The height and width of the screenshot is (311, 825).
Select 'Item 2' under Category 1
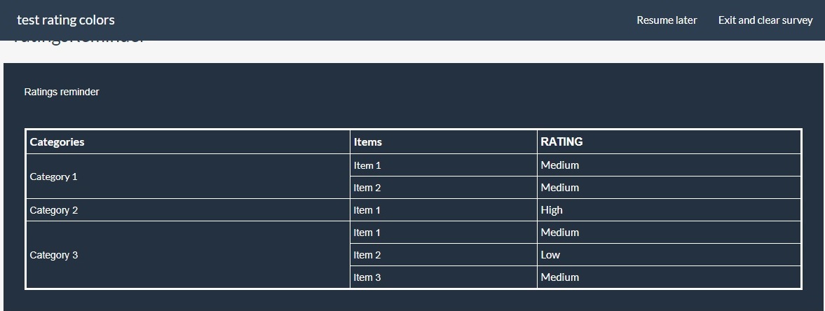[367, 188]
